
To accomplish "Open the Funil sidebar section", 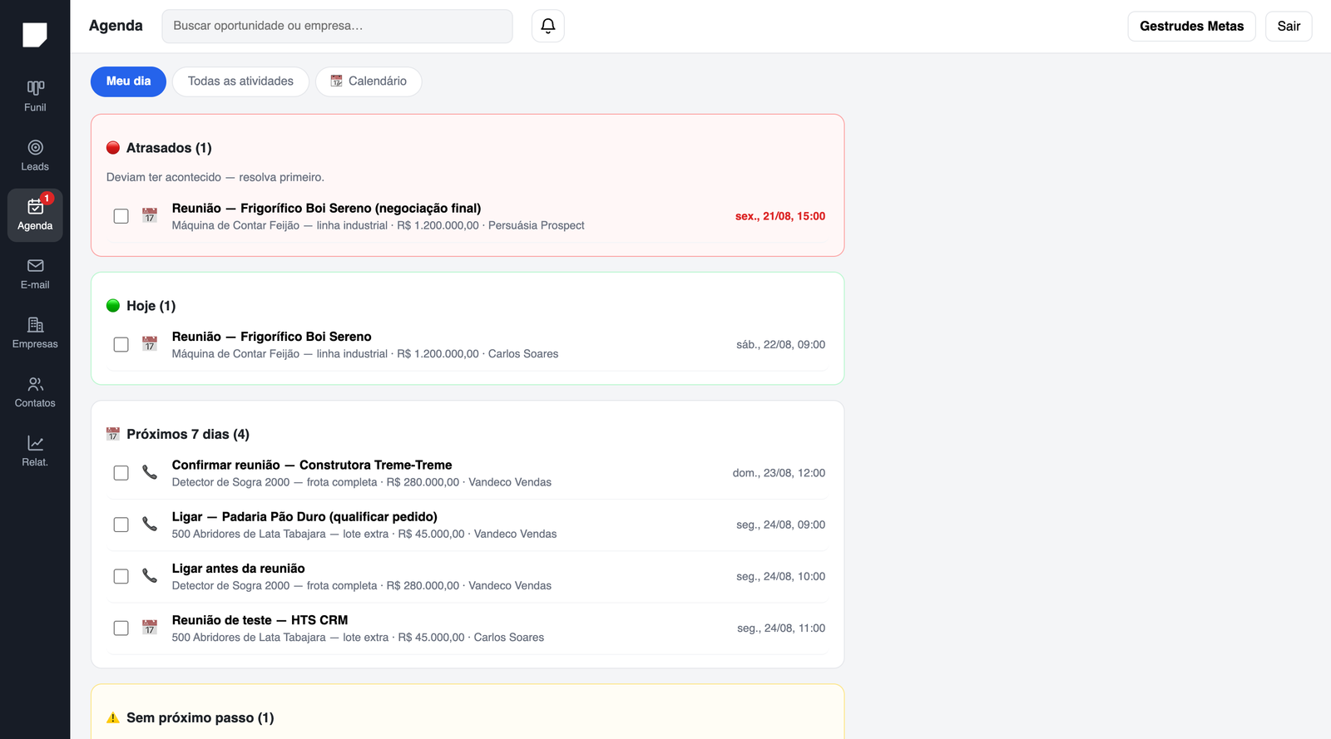I will pos(35,96).
